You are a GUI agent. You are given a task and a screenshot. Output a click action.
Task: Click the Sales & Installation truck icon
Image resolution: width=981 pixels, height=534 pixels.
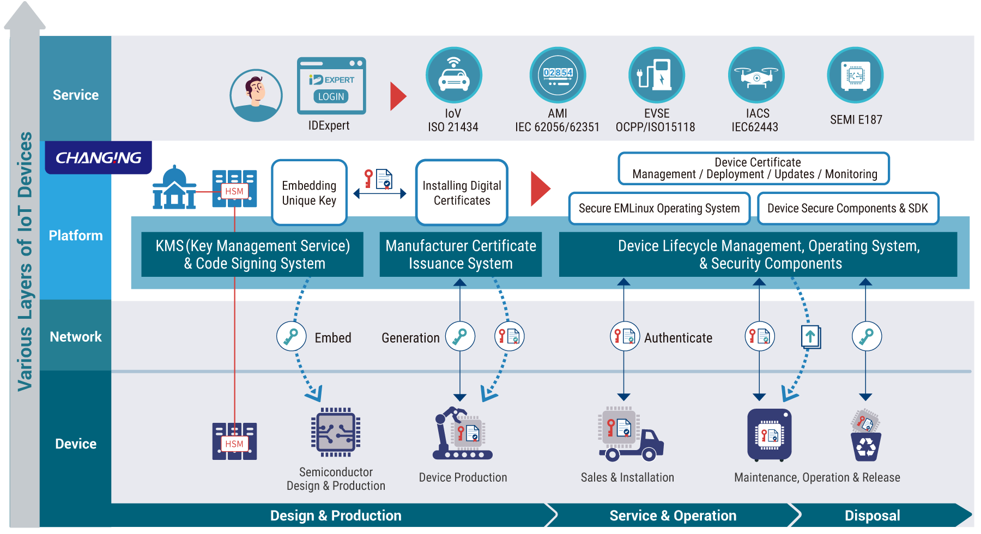630,434
